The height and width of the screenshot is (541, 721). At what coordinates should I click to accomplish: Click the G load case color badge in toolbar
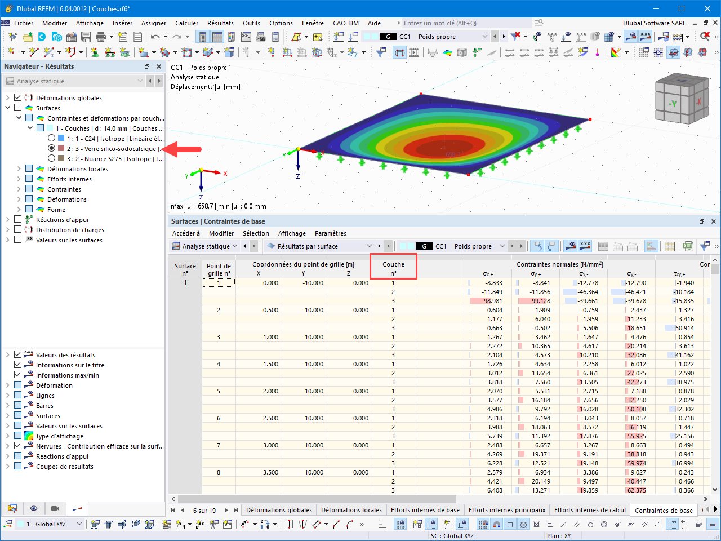pos(388,37)
